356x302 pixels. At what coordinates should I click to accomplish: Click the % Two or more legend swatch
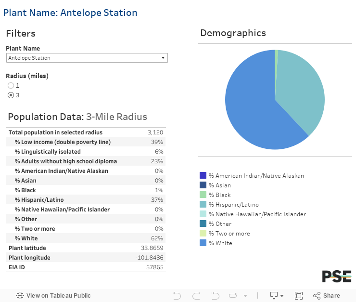coord(203,234)
